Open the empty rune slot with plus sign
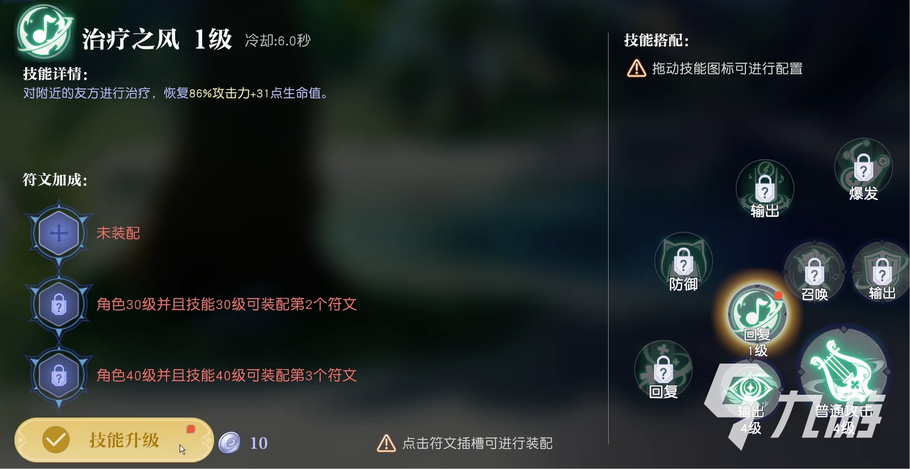This screenshot has height=469, width=910. click(x=59, y=233)
